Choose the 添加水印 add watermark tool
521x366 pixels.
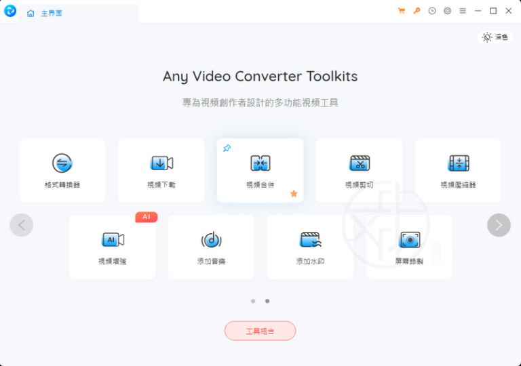point(310,247)
